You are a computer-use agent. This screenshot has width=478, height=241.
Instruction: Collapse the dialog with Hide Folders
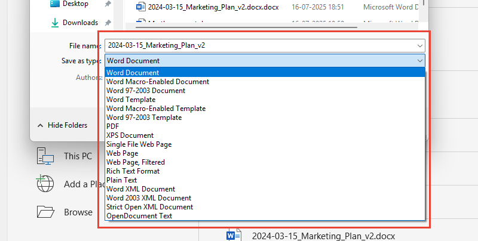coord(62,125)
